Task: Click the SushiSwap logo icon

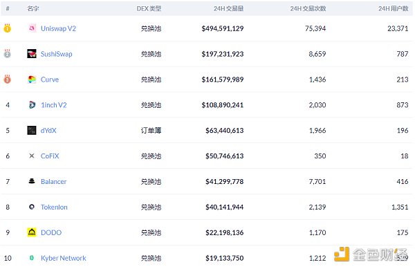Action: (x=32, y=54)
